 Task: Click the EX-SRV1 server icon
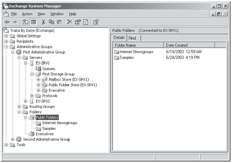coord(32,63)
